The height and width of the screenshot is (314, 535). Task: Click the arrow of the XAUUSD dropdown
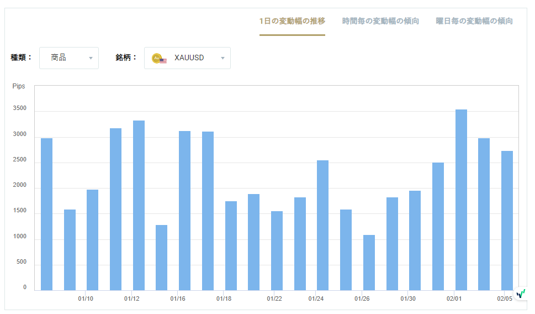pos(223,58)
